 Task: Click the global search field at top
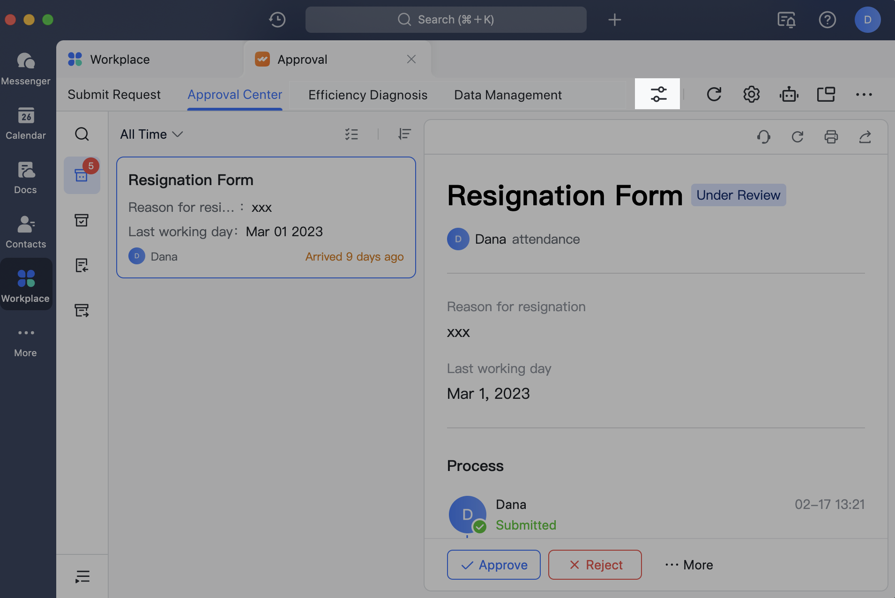pyautogui.click(x=446, y=20)
